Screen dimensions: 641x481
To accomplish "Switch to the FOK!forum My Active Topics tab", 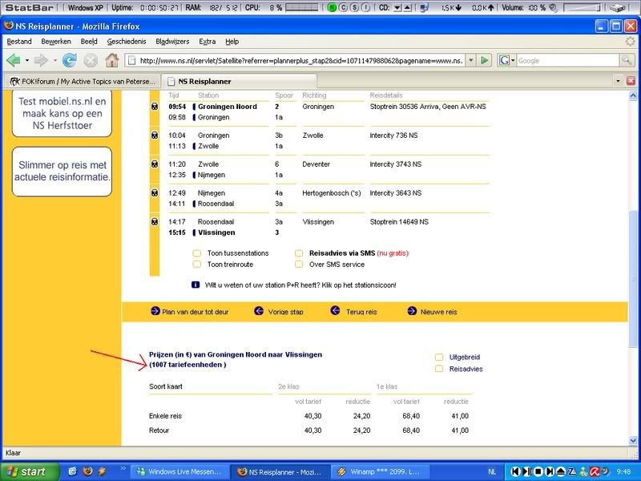I will [83, 82].
